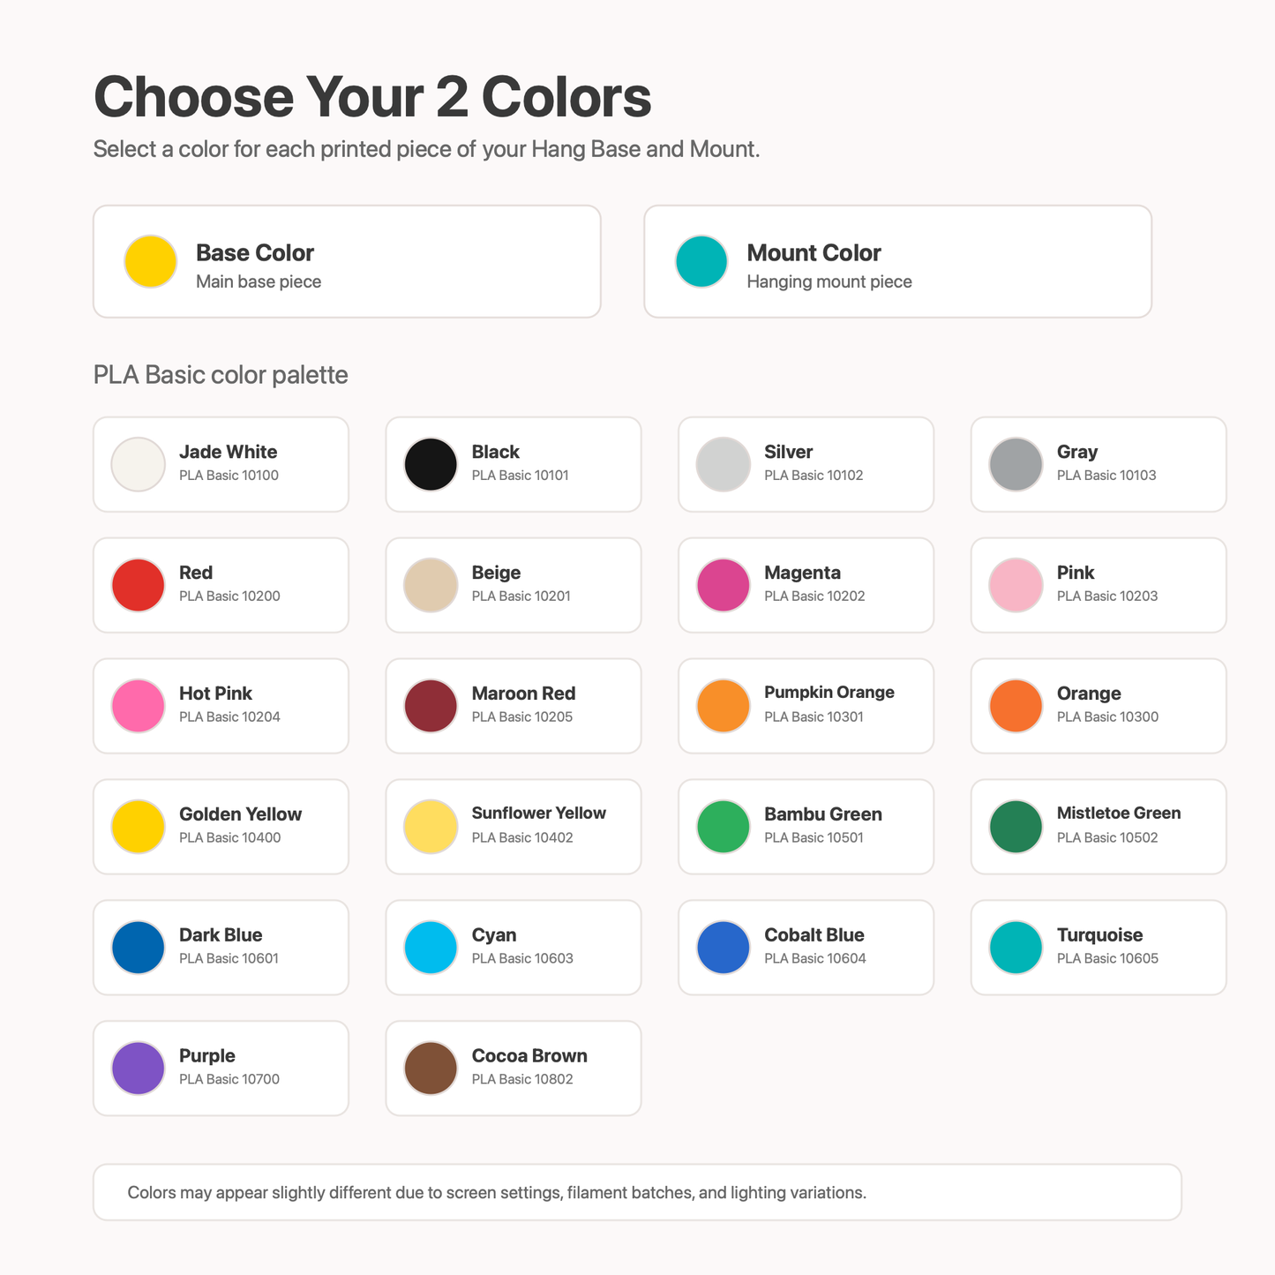Choose Gray PLA Basic 10103
1275x1275 pixels.
(1099, 464)
